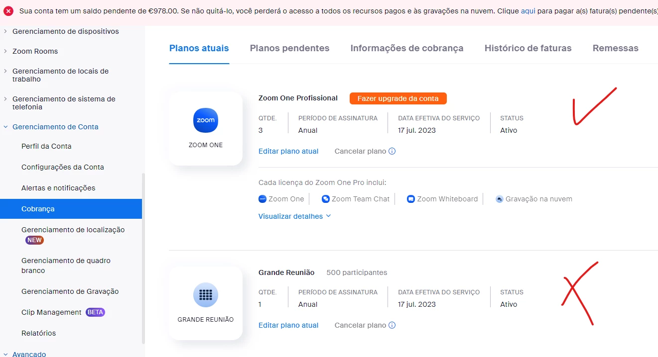658x357 pixels.
Task: Click the Zoom Team Chat icon
Action: 326,199
